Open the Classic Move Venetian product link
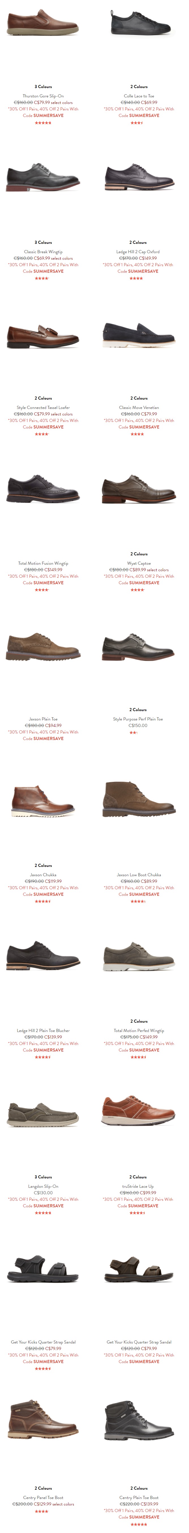This screenshot has width=189, height=1533. tap(139, 408)
